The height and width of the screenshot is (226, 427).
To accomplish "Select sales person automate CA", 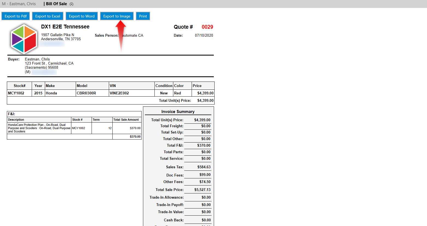I will click(x=133, y=35).
